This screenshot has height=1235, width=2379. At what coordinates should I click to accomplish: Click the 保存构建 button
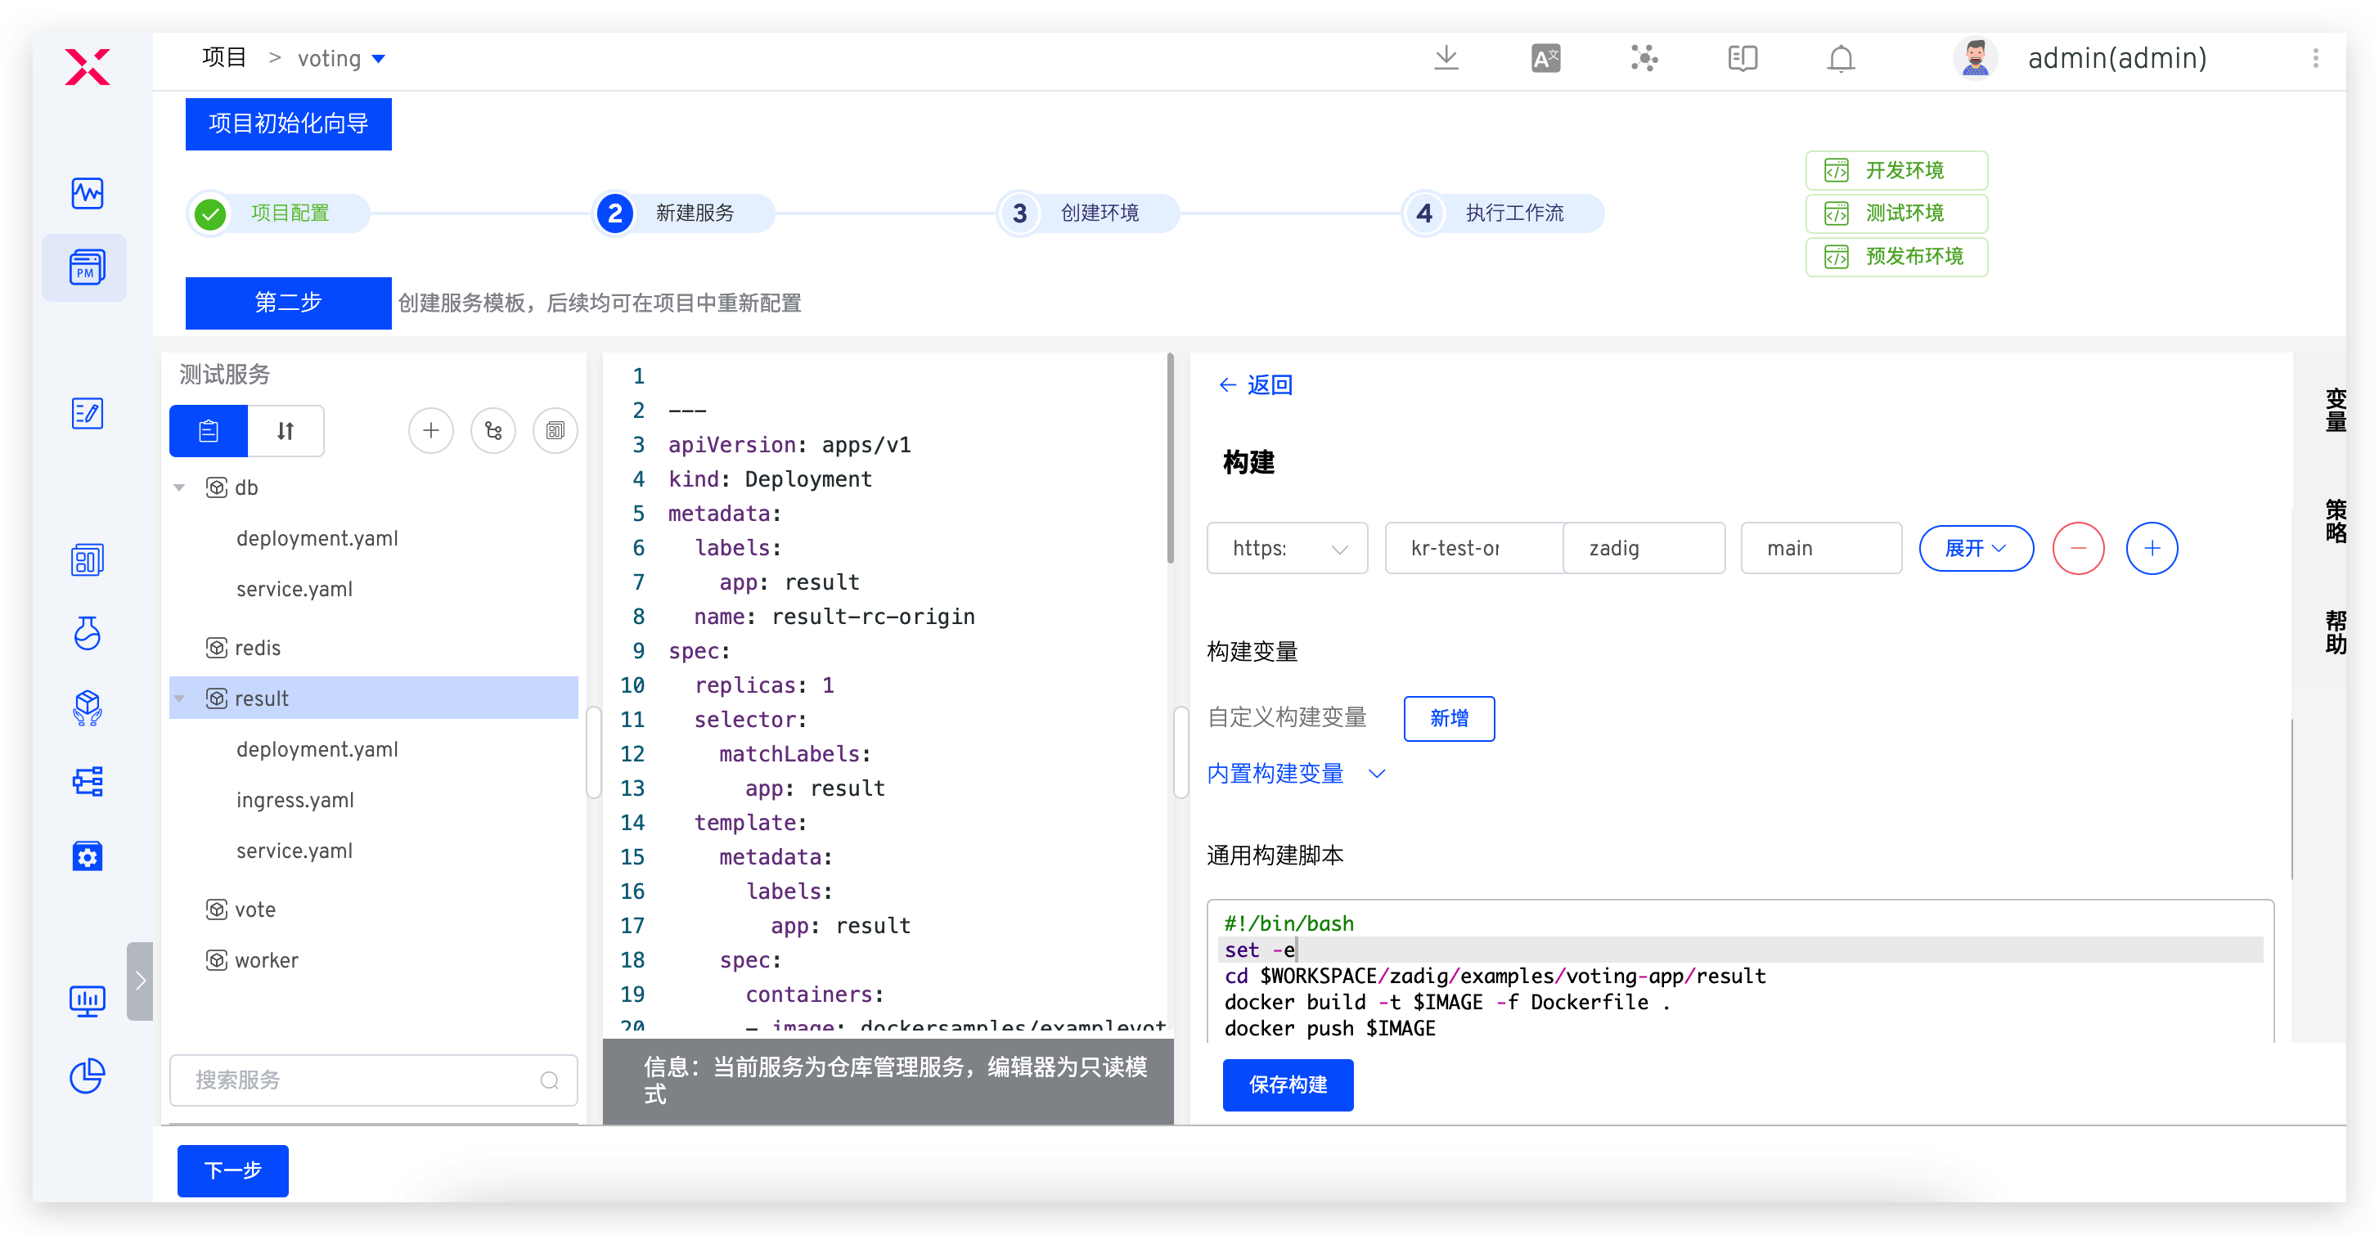(1287, 1085)
